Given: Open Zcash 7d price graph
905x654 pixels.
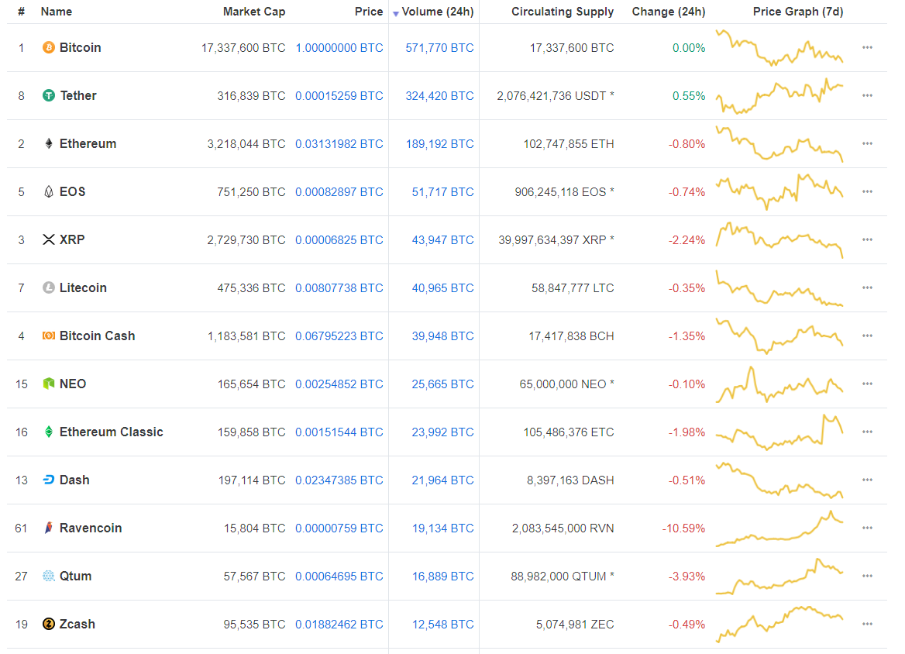Looking at the screenshot, I should 779,624.
